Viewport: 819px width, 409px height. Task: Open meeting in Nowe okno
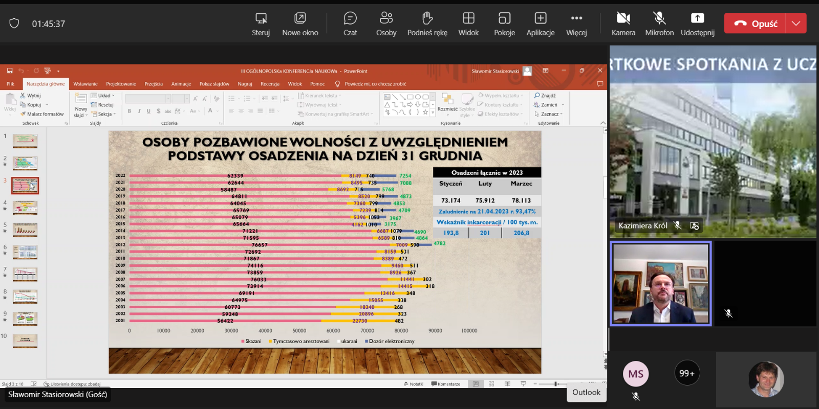300,24
